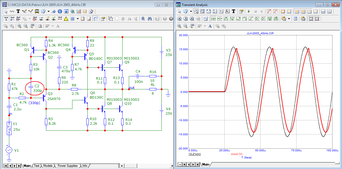
Task: Select the text tool in Transient Analysis toolbar
Action: point(233,11)
